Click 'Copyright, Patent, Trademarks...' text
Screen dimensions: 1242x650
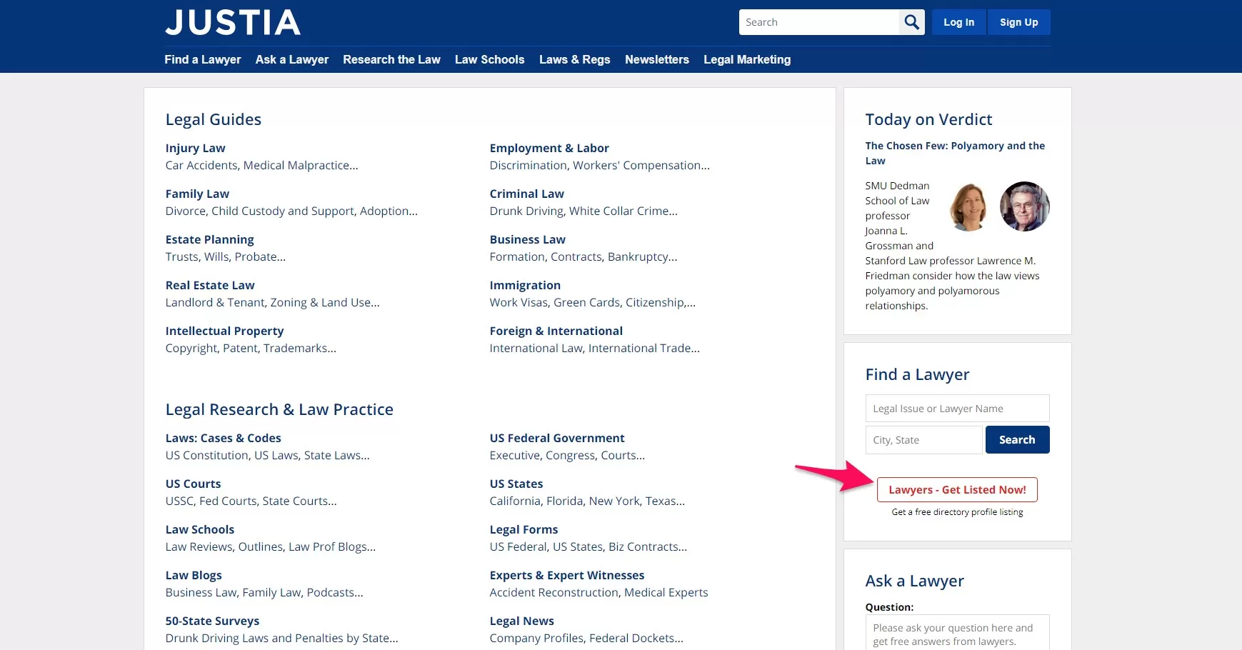(251, 348)
